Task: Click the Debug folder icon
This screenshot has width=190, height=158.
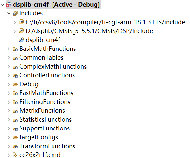Action: pos(15,84)
